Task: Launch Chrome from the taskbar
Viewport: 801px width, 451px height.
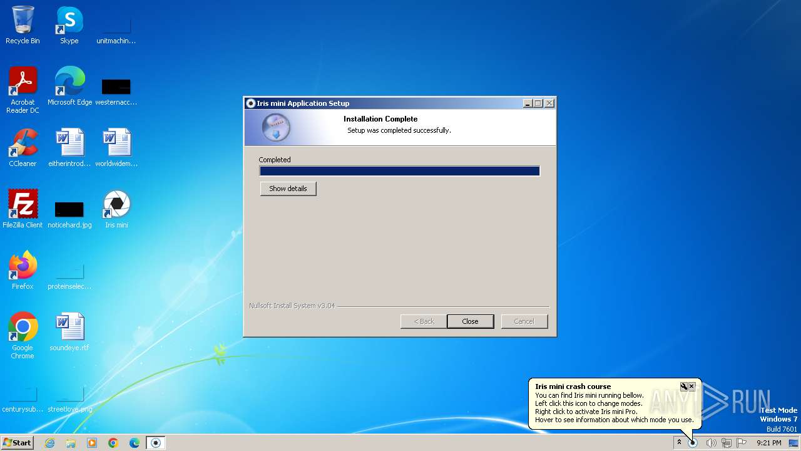Action: 113,443
